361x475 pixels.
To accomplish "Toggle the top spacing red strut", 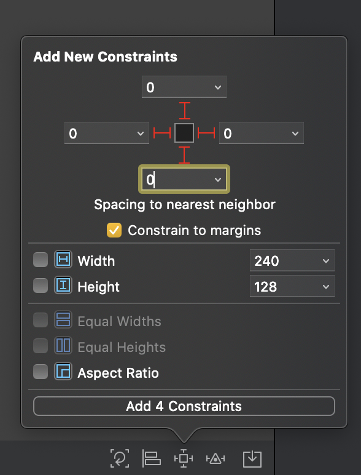I will 184,111.
